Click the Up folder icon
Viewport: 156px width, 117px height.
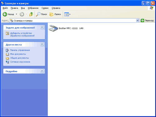31,14
